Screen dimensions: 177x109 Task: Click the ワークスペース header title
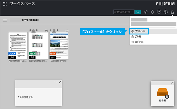[x=22, y=4]
